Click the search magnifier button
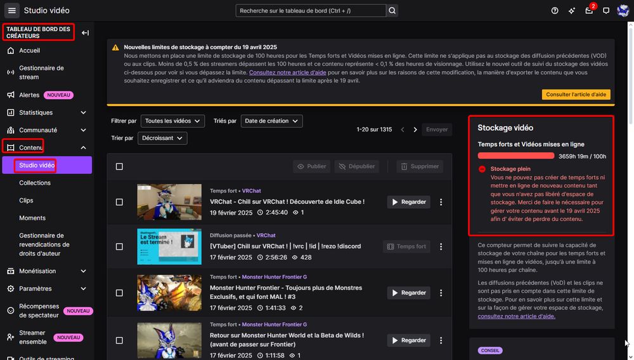This screenshot has height=360, width=634. tap(392, 11)
